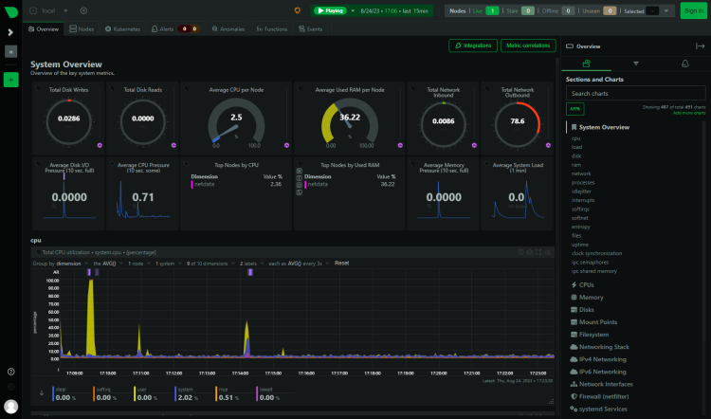Click the user dimension legend entry
711x419 pixels.
coord(147,394)
